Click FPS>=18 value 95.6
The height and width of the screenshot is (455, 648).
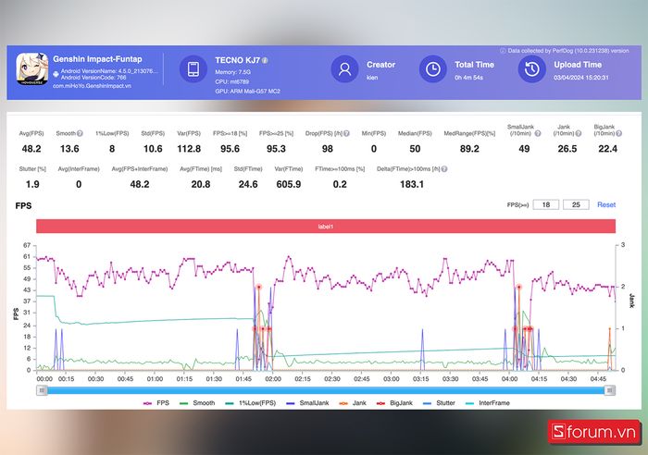230,149
